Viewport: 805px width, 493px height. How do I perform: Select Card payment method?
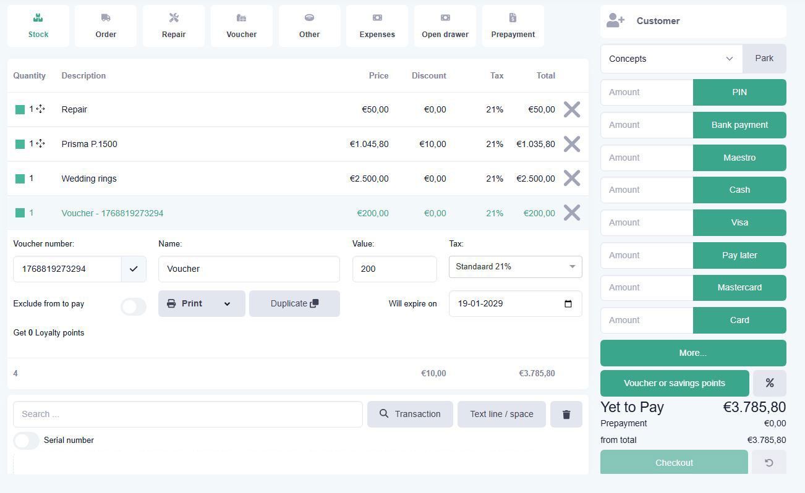tap(739, 320)
